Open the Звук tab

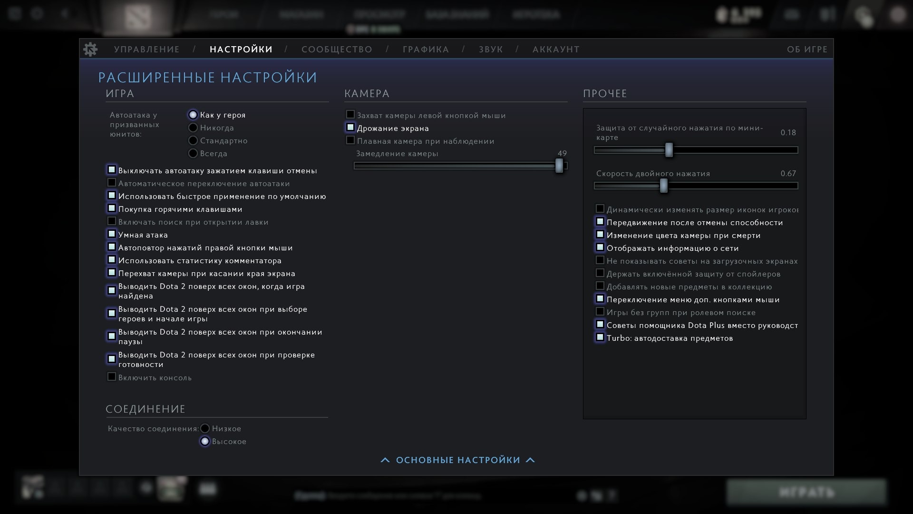pyautogui.click(x=491, y=49)
